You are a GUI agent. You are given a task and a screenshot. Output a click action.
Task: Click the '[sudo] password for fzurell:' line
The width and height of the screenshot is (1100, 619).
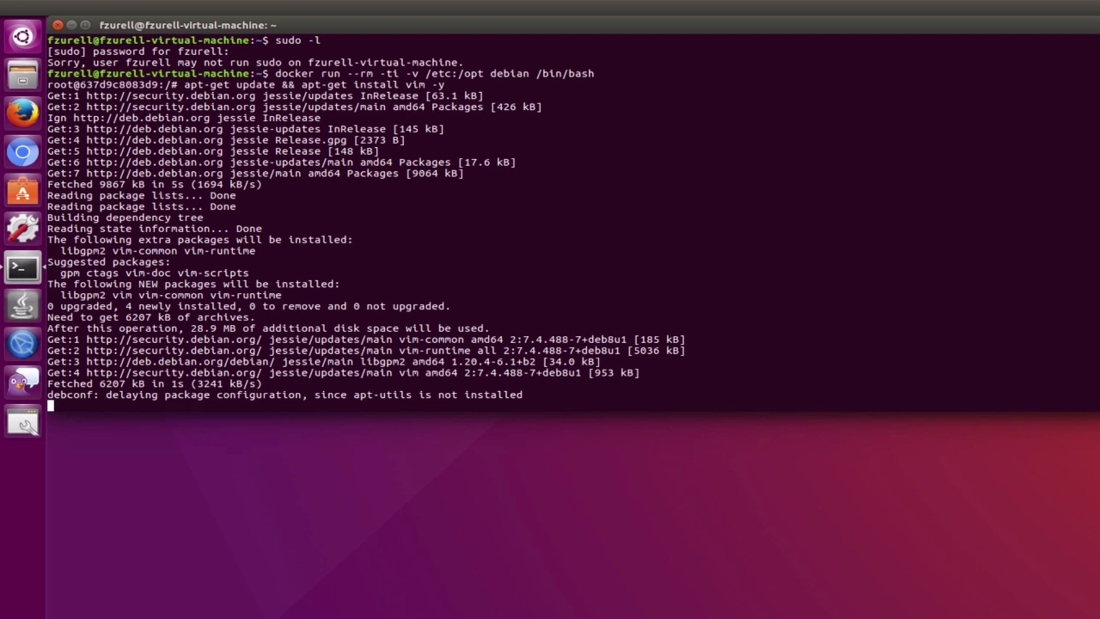[x=137, y=52]
